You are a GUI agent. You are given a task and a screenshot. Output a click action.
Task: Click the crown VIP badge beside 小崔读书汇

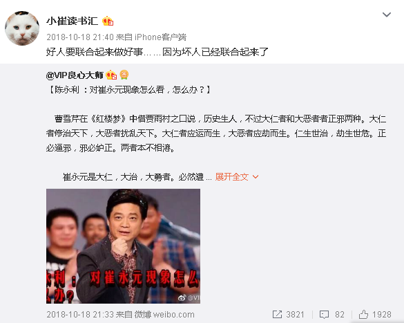point(108,21)
